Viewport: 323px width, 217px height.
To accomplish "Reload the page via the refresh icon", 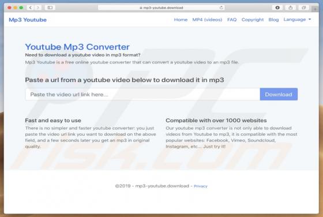I will [221, 8].
